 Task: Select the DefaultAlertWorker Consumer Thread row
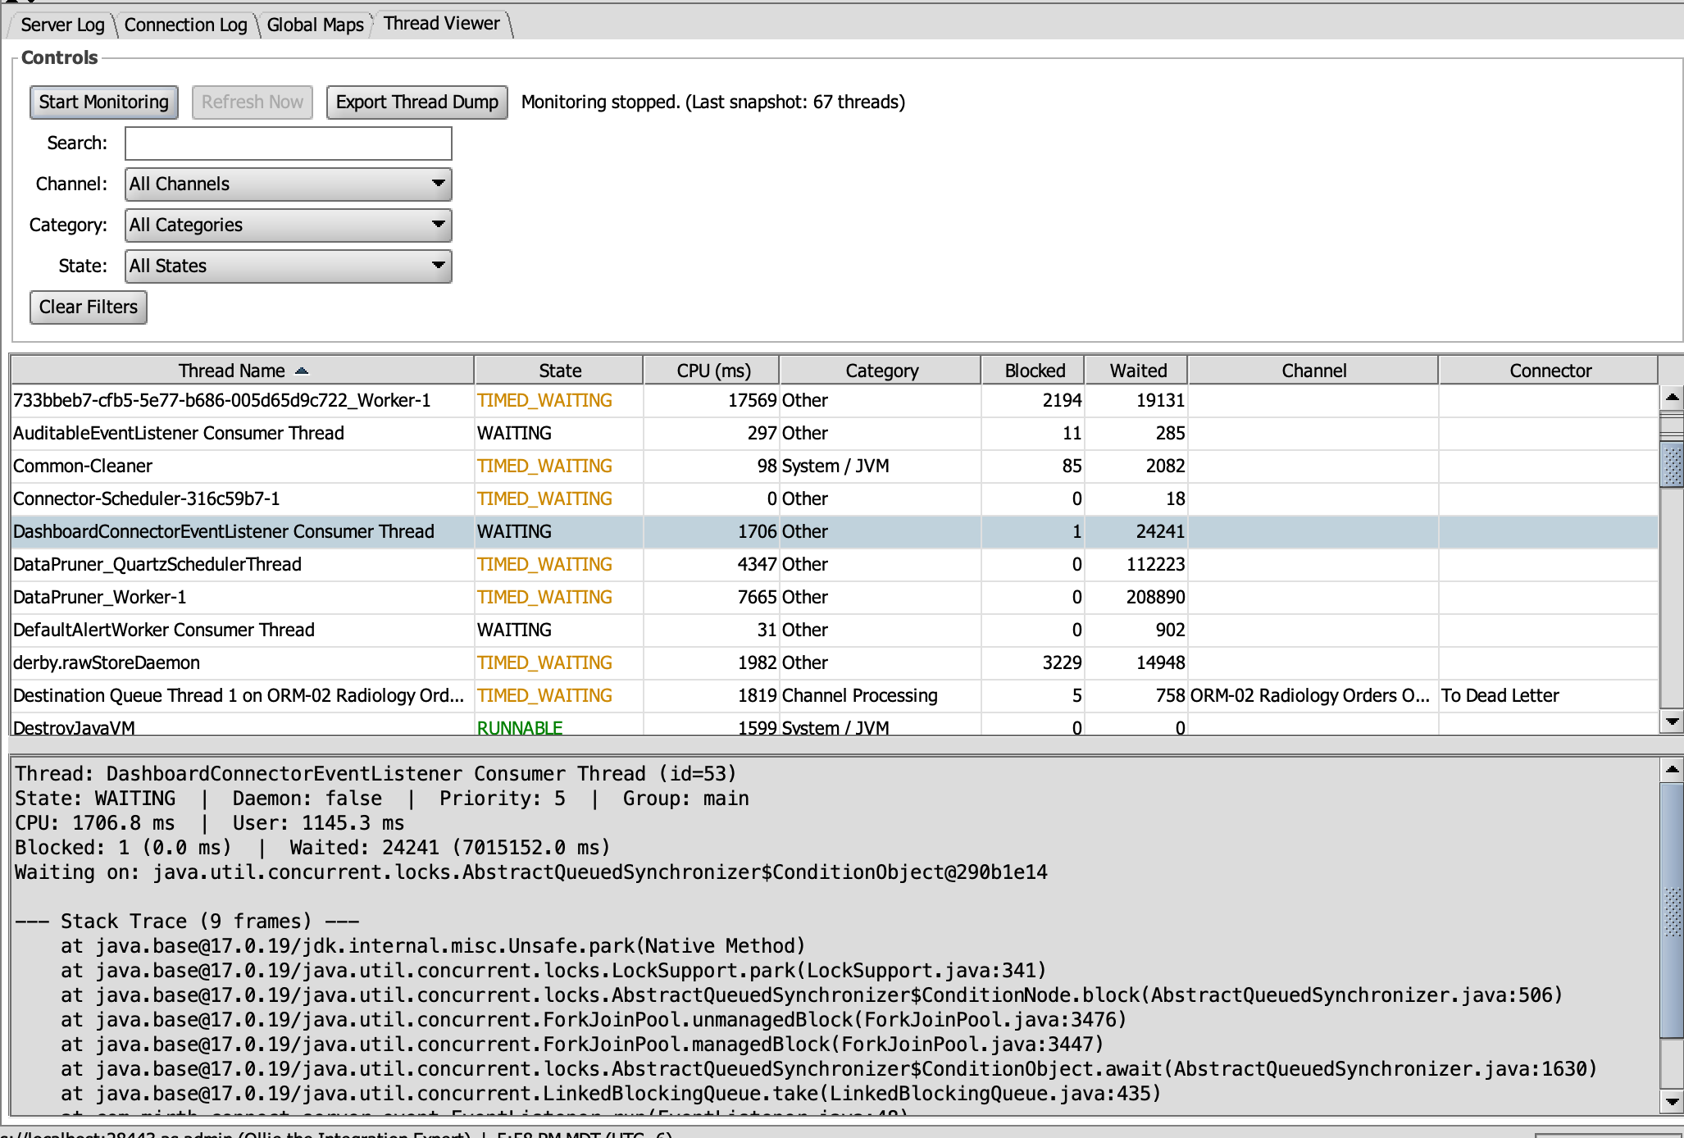click(835, 630)
